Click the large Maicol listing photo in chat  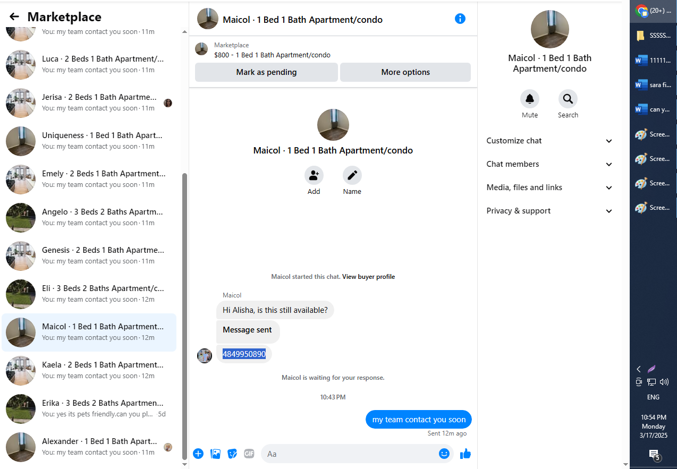point(333,125)
